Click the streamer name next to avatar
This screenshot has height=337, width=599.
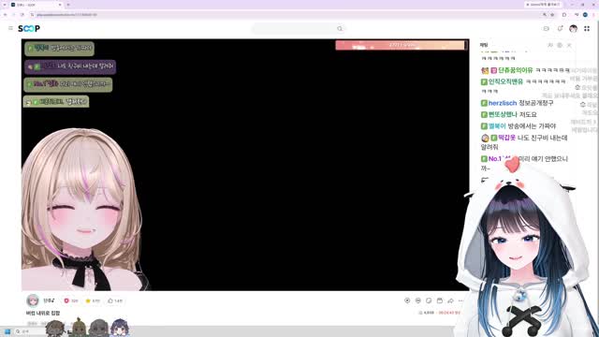49,300
